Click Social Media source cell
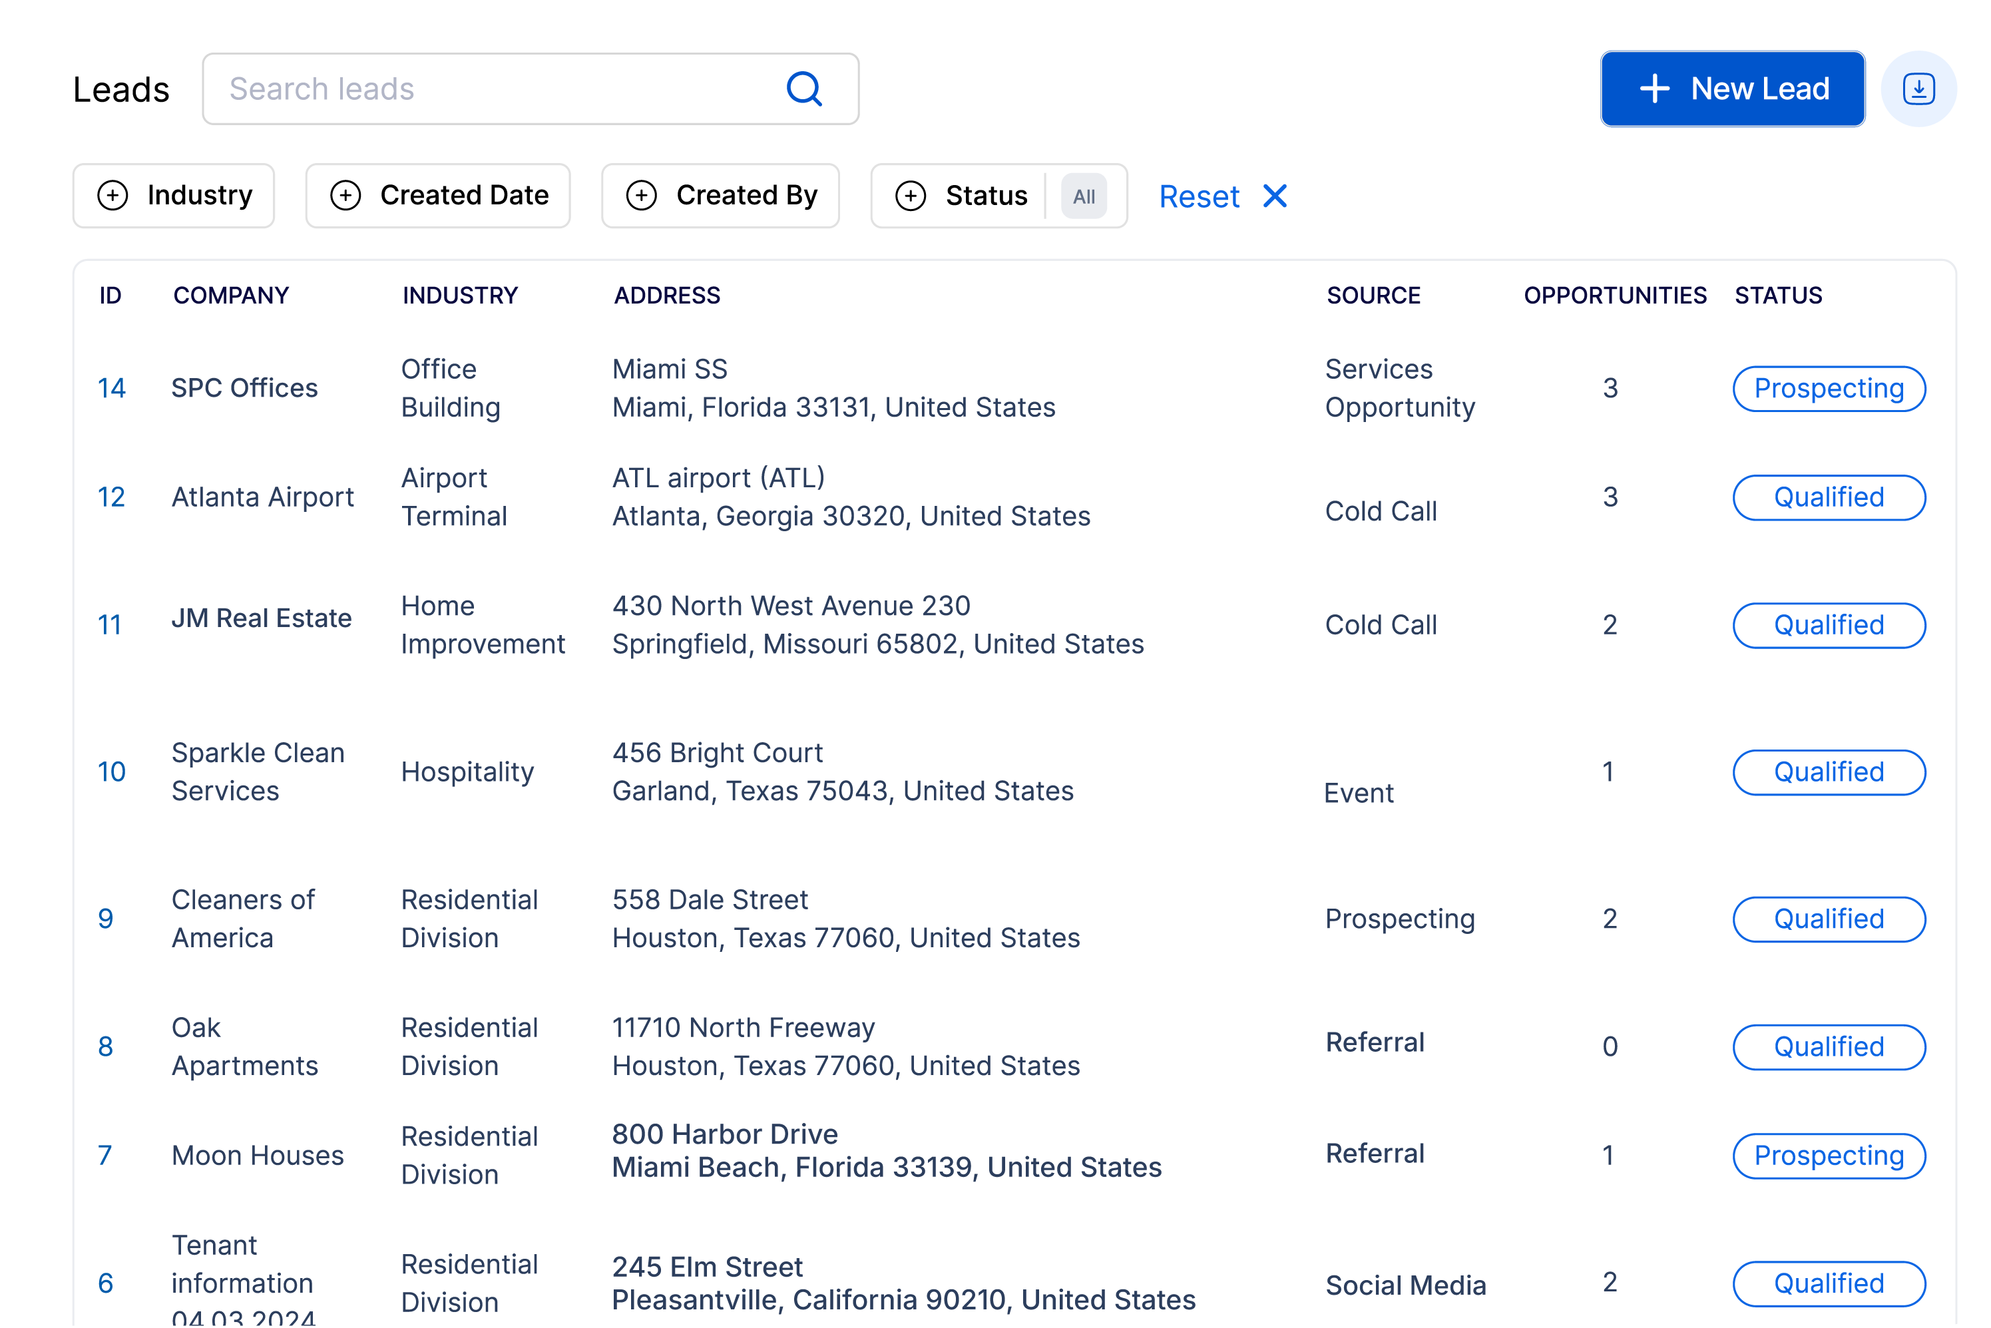Viewport: 1991px width, 1328px height. 1406,1285
